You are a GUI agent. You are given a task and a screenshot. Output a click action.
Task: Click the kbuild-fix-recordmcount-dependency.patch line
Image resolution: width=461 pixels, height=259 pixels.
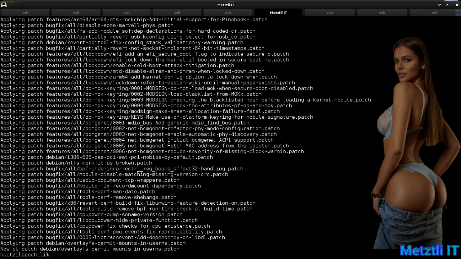(100, 186)
